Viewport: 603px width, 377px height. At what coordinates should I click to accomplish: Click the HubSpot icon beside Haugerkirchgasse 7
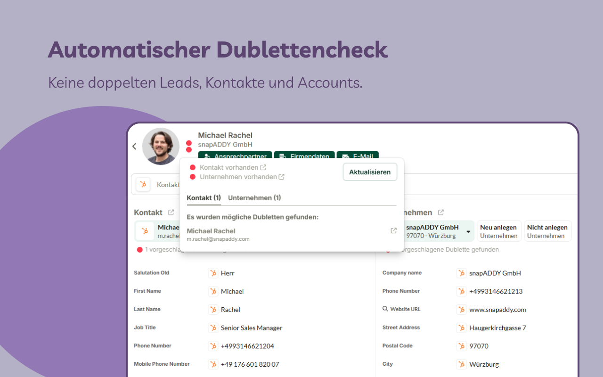pos(462,328)
